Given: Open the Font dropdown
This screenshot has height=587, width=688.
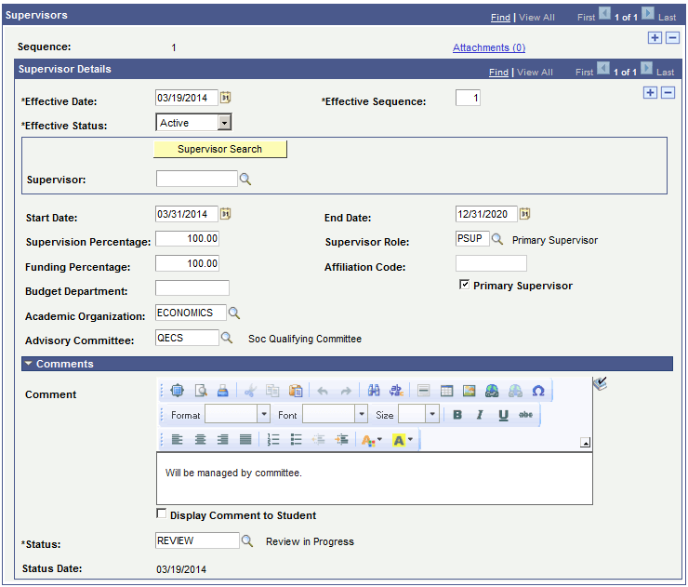Looking at the screenshot, I should tap(361, 414).
